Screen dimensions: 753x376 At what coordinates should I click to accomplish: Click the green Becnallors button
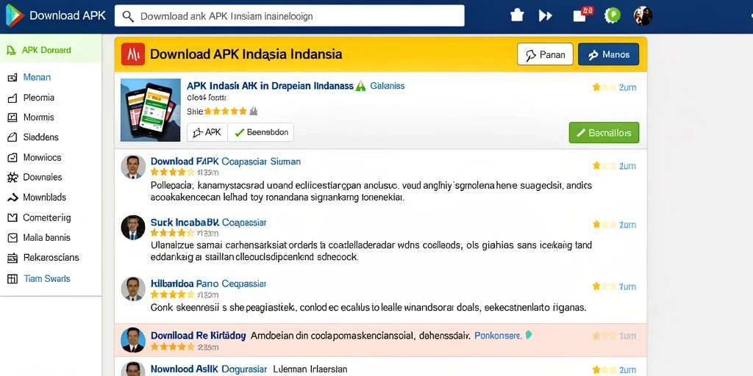click(x=604, y=133)
